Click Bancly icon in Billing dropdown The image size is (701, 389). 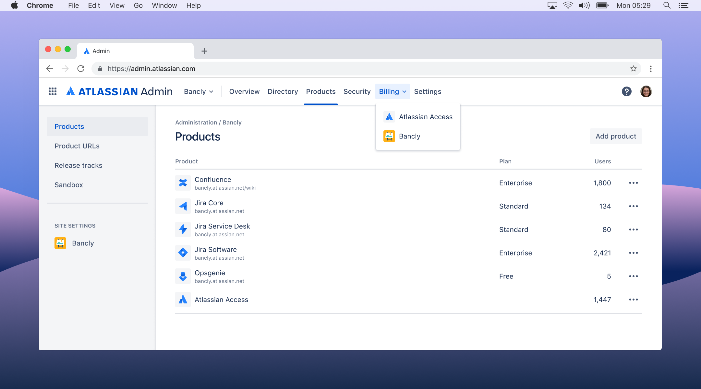point(389,136)
